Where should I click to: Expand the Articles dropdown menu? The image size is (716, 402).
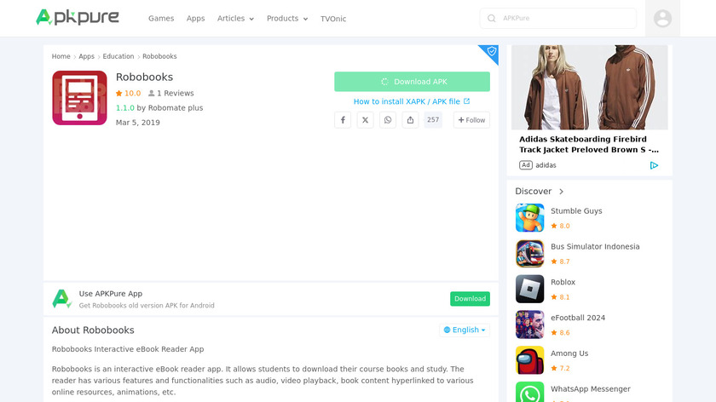pyautogui.click(x=235, y=18)
